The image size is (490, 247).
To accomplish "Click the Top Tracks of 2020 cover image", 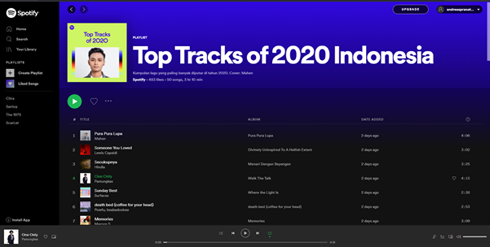I will coord(97,53).
